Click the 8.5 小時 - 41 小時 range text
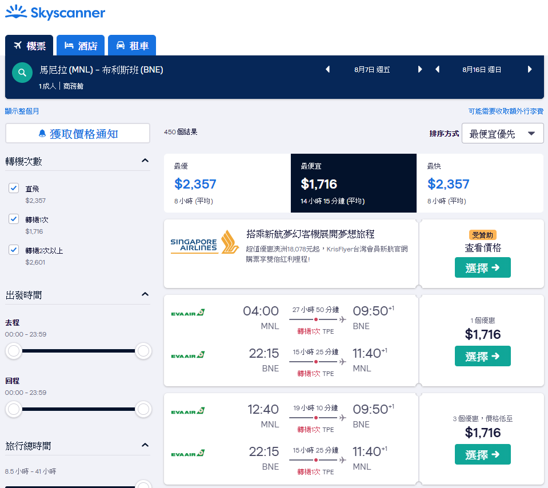This screenshot has width=548, height=488. point(30,471)
